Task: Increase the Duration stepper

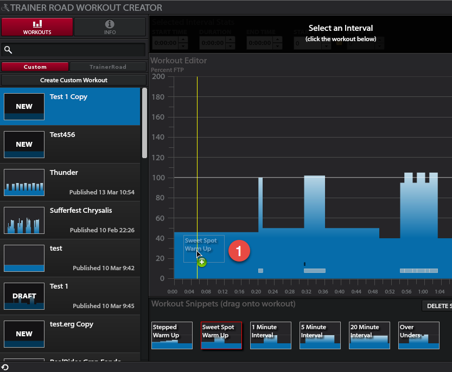Action: pyautogui.click(x=230, y=40)
